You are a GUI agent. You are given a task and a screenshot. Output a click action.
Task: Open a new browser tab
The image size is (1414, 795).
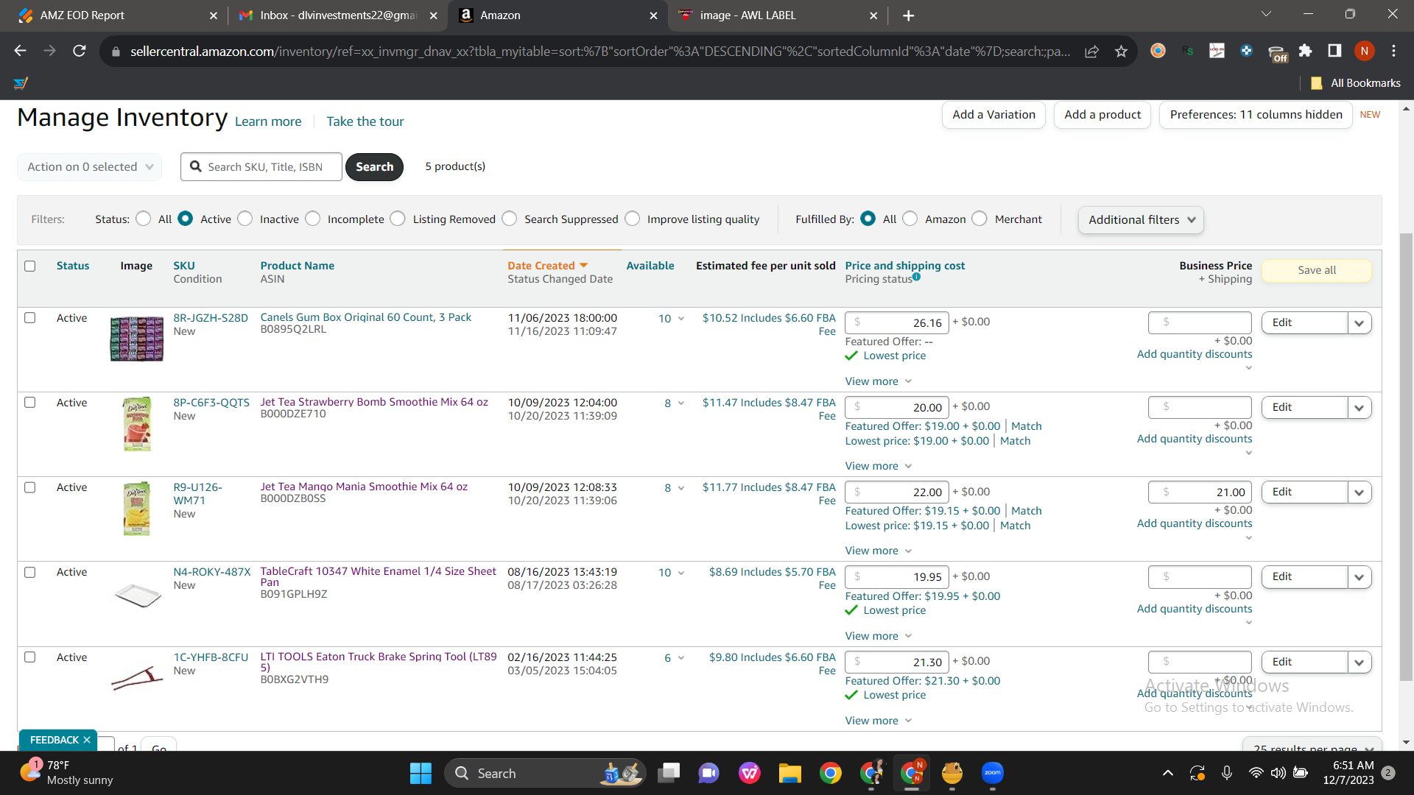point(908,15)
